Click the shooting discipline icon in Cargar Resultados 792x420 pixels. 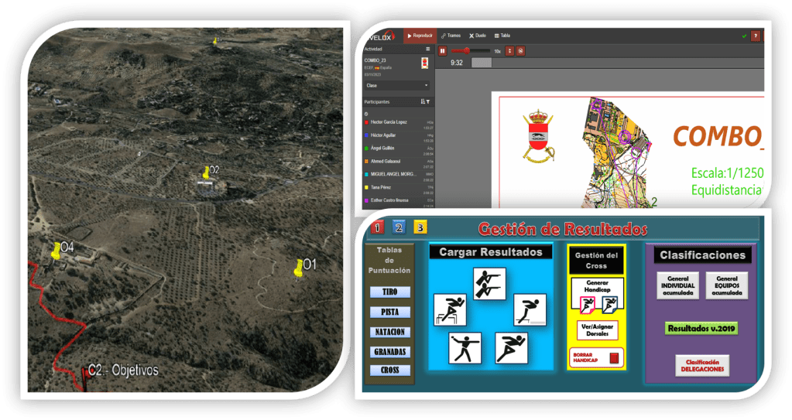click(489, 284)
